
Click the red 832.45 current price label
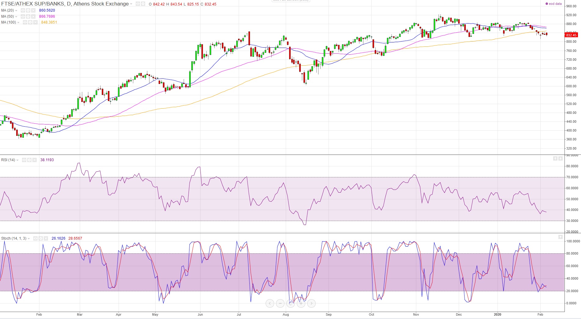tap(571, 35)
